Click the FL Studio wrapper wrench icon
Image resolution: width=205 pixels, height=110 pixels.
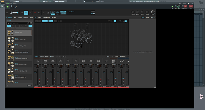click(16, 7)
